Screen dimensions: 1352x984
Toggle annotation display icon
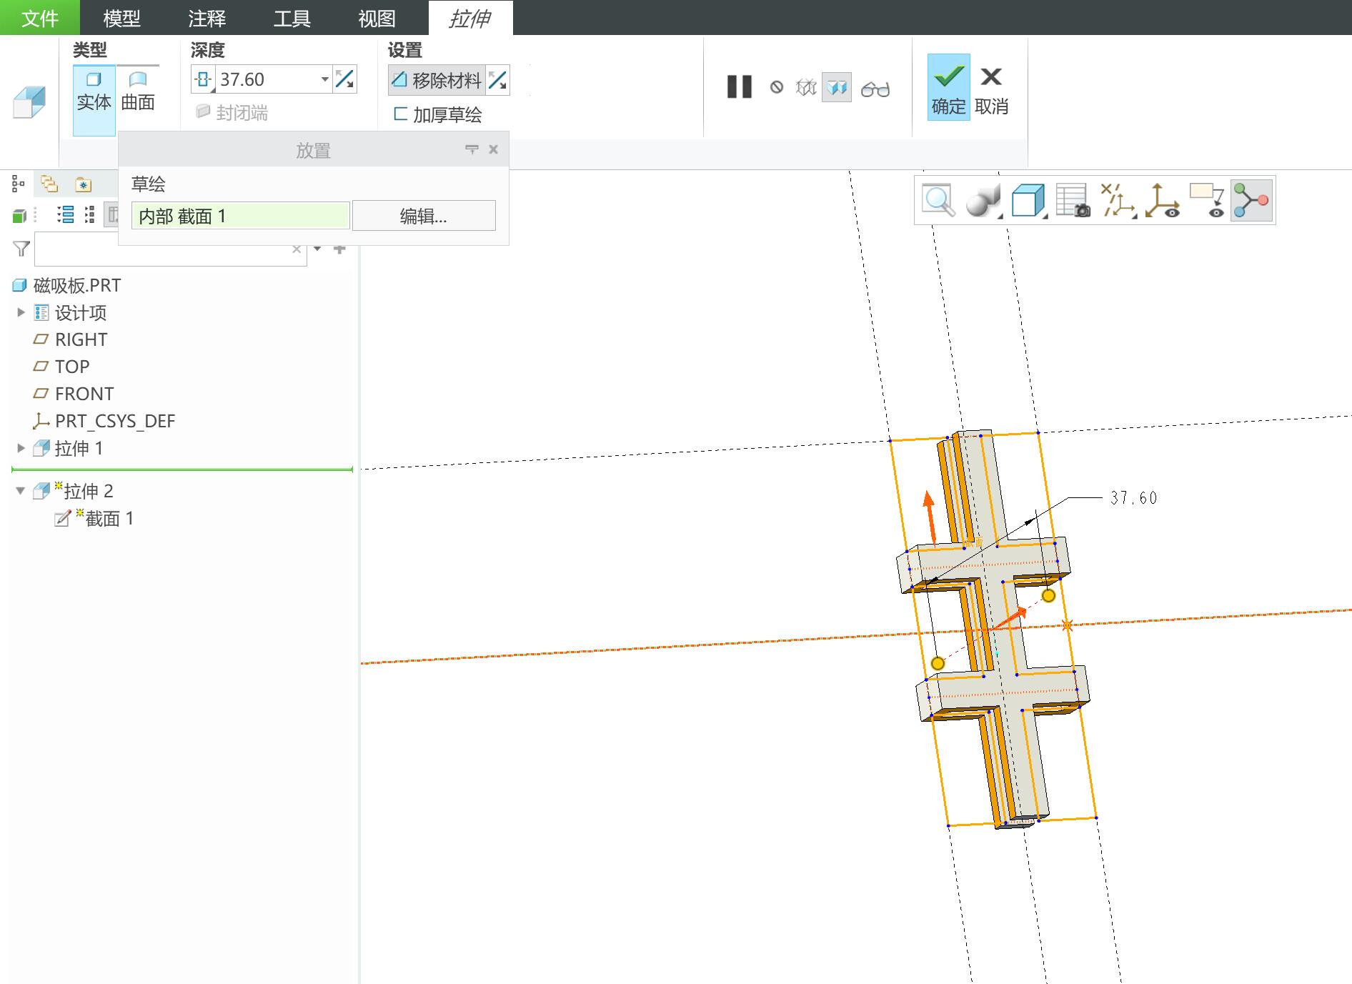pyautogui.click(x=1207, y=201)
